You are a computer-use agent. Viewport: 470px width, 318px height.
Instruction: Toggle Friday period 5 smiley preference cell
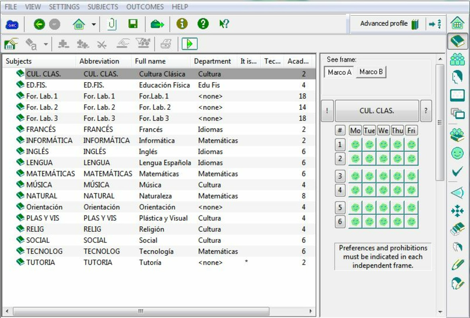[x=411, y=207]
